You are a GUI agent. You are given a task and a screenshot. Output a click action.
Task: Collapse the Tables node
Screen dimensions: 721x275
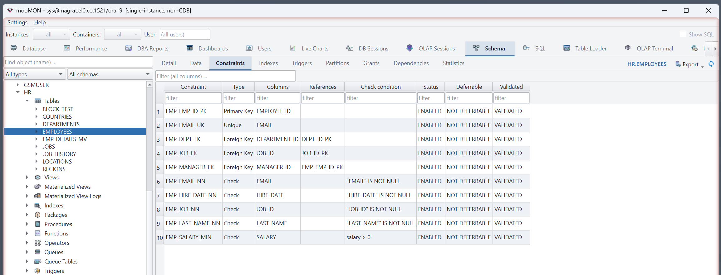point(27,101)
